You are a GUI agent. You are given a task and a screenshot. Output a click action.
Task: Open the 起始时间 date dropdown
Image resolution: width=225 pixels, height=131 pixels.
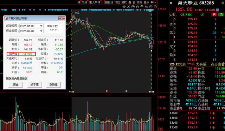point(41,26)
